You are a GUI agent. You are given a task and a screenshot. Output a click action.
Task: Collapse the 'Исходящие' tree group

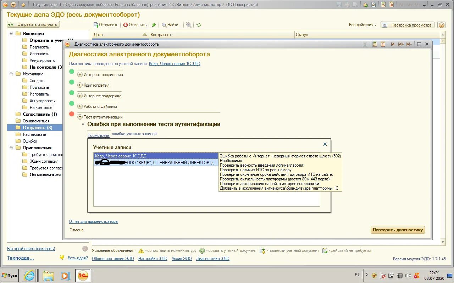[11, 74]
